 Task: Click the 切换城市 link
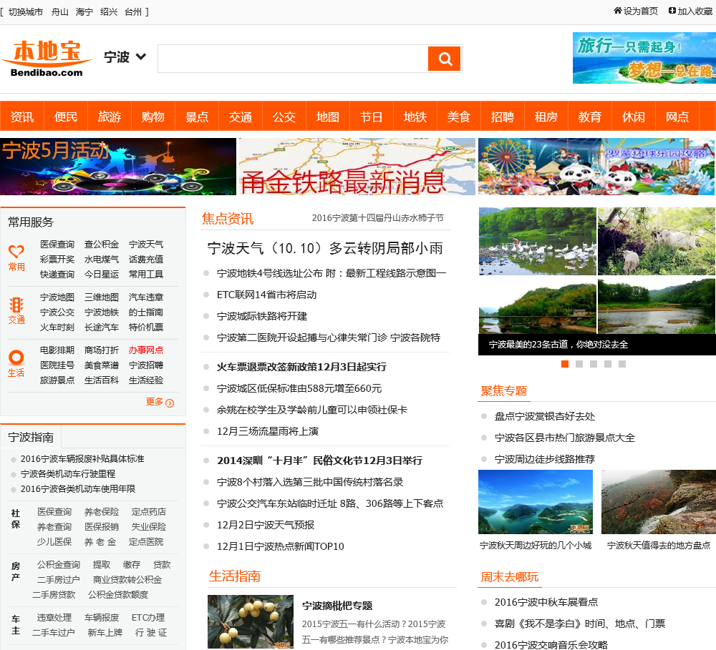(x=26, y=12)
